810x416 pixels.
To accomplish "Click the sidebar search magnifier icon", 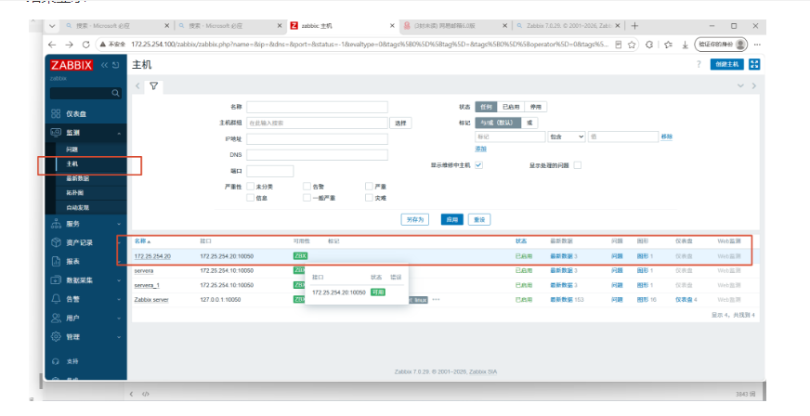I will click(115, 93).
